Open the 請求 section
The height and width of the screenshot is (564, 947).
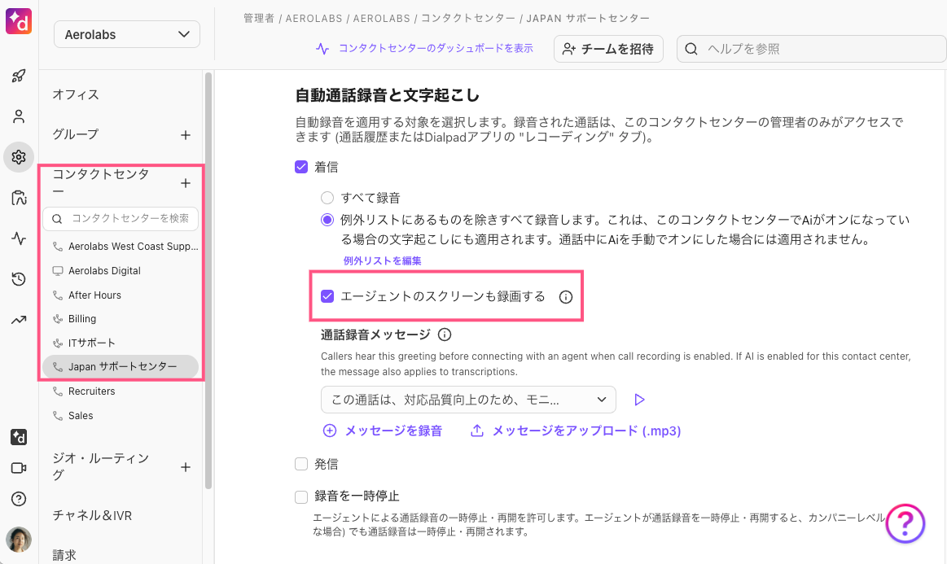click(64, 555)
